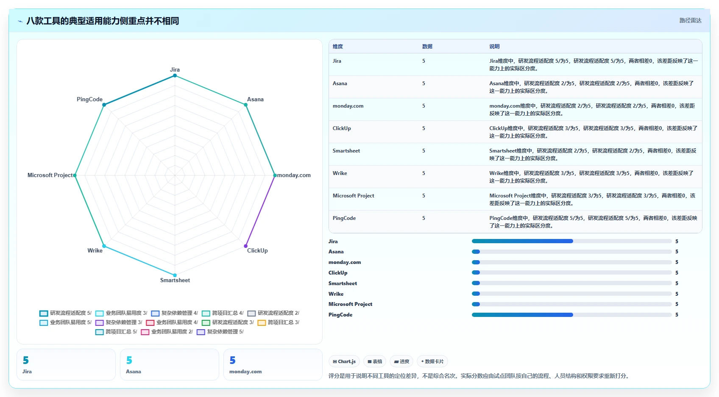The width and height of the screenshot is (719, 397).
Task: Click the 进度 chip
Action: click(x=401, y=361)
